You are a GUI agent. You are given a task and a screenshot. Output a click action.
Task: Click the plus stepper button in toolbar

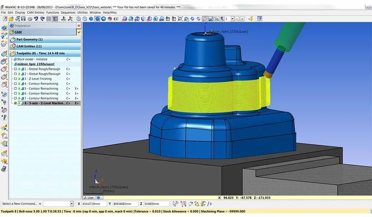pyautogui.click(x=242, y=19)
